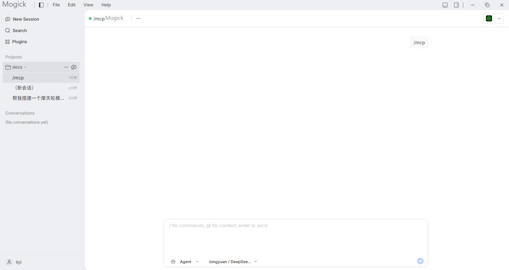Select the /mcp session in sidebar
This screenshot has width=509, height=270.
[41, 78]
